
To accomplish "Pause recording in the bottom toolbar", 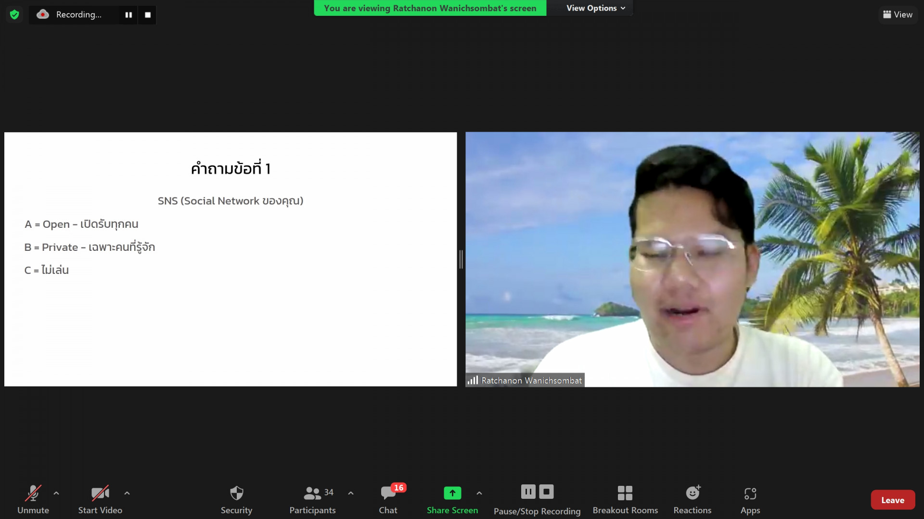I will 528,492.
